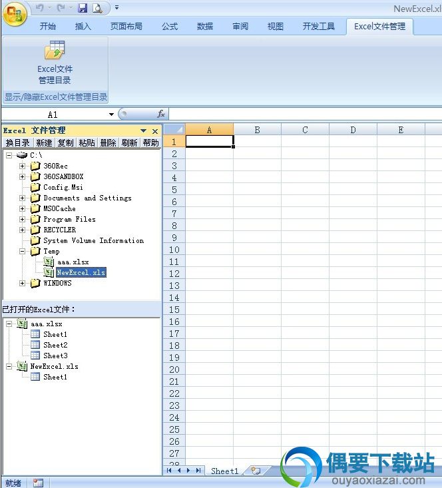
Task: Click the fx insert function icon
Action: point(161,114)
